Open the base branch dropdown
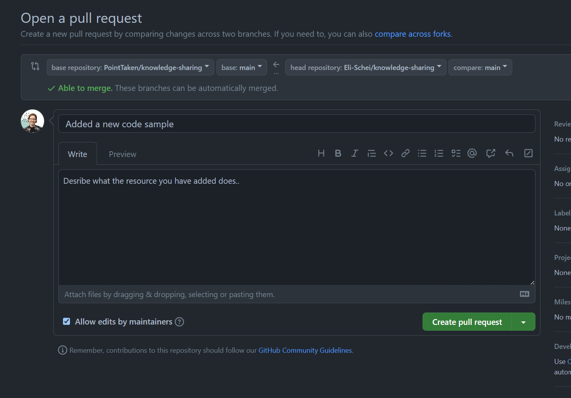571x398 pixels. tap(242, 67)
